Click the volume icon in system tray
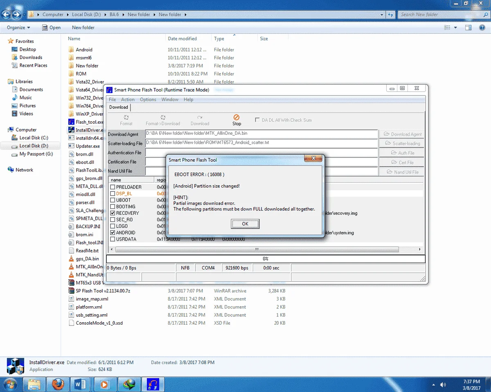The height and width of the screenshot is (392, 491). point(443,385)
